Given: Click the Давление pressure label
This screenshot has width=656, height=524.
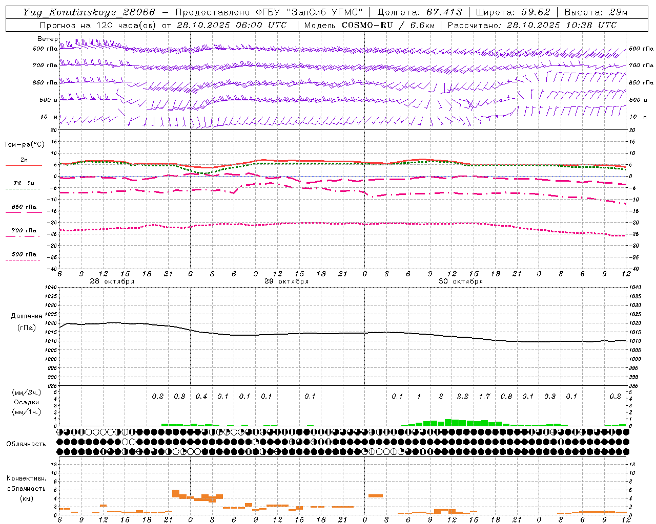Looking at the screenshot, I should pos(27,316).
